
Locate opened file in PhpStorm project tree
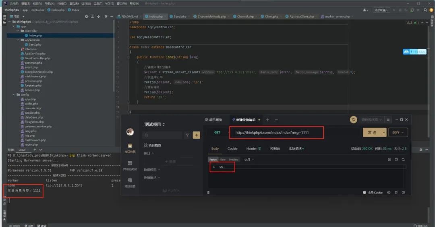pos(87,17)
